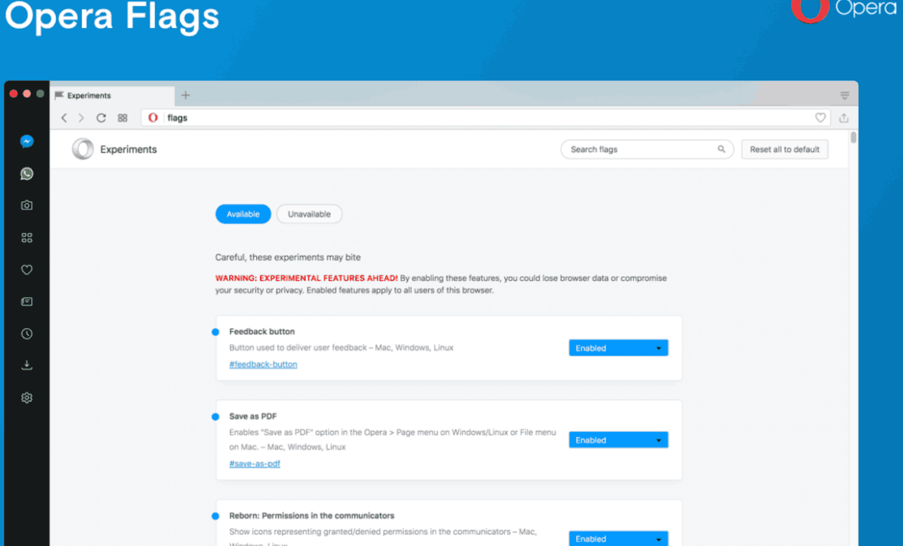The image size is (903, 546).
Task: Click into the Search flags field
Action: click(x=647, y=149)
